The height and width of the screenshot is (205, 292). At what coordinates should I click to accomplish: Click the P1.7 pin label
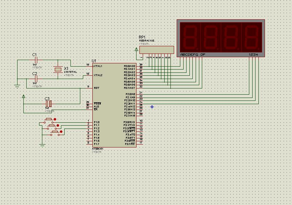[97, 144]
